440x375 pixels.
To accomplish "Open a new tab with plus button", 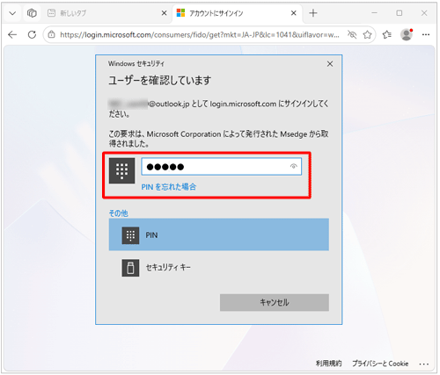I will [313, 13].
